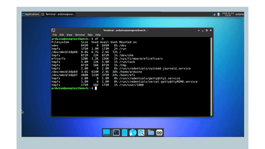Click the 'Filesystem' column header text
Screen dimensions: 265x149
[x=60, y=42]
